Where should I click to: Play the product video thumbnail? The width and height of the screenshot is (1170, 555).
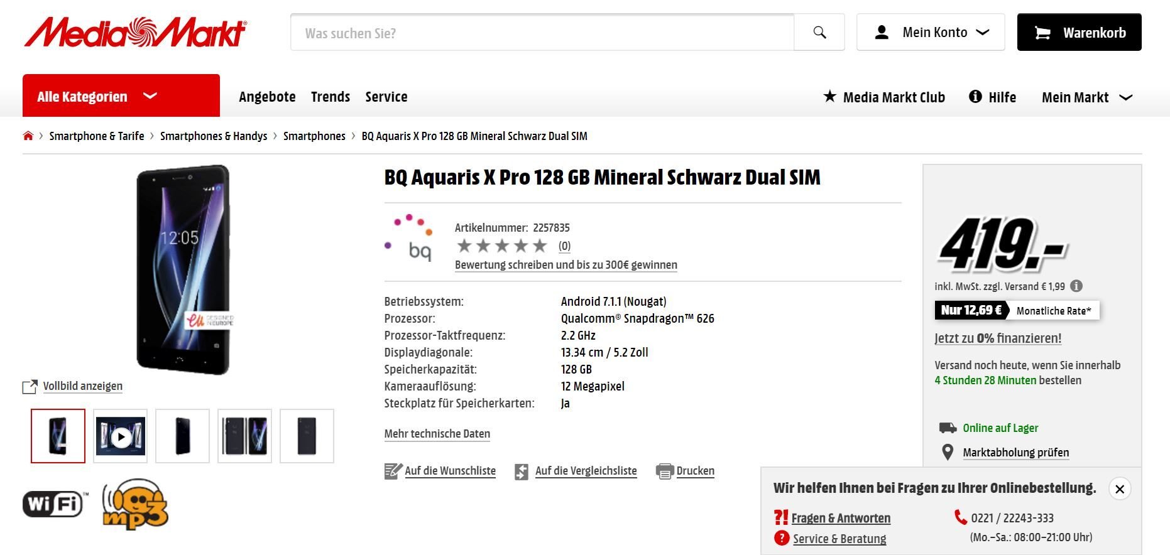(121, 436)
